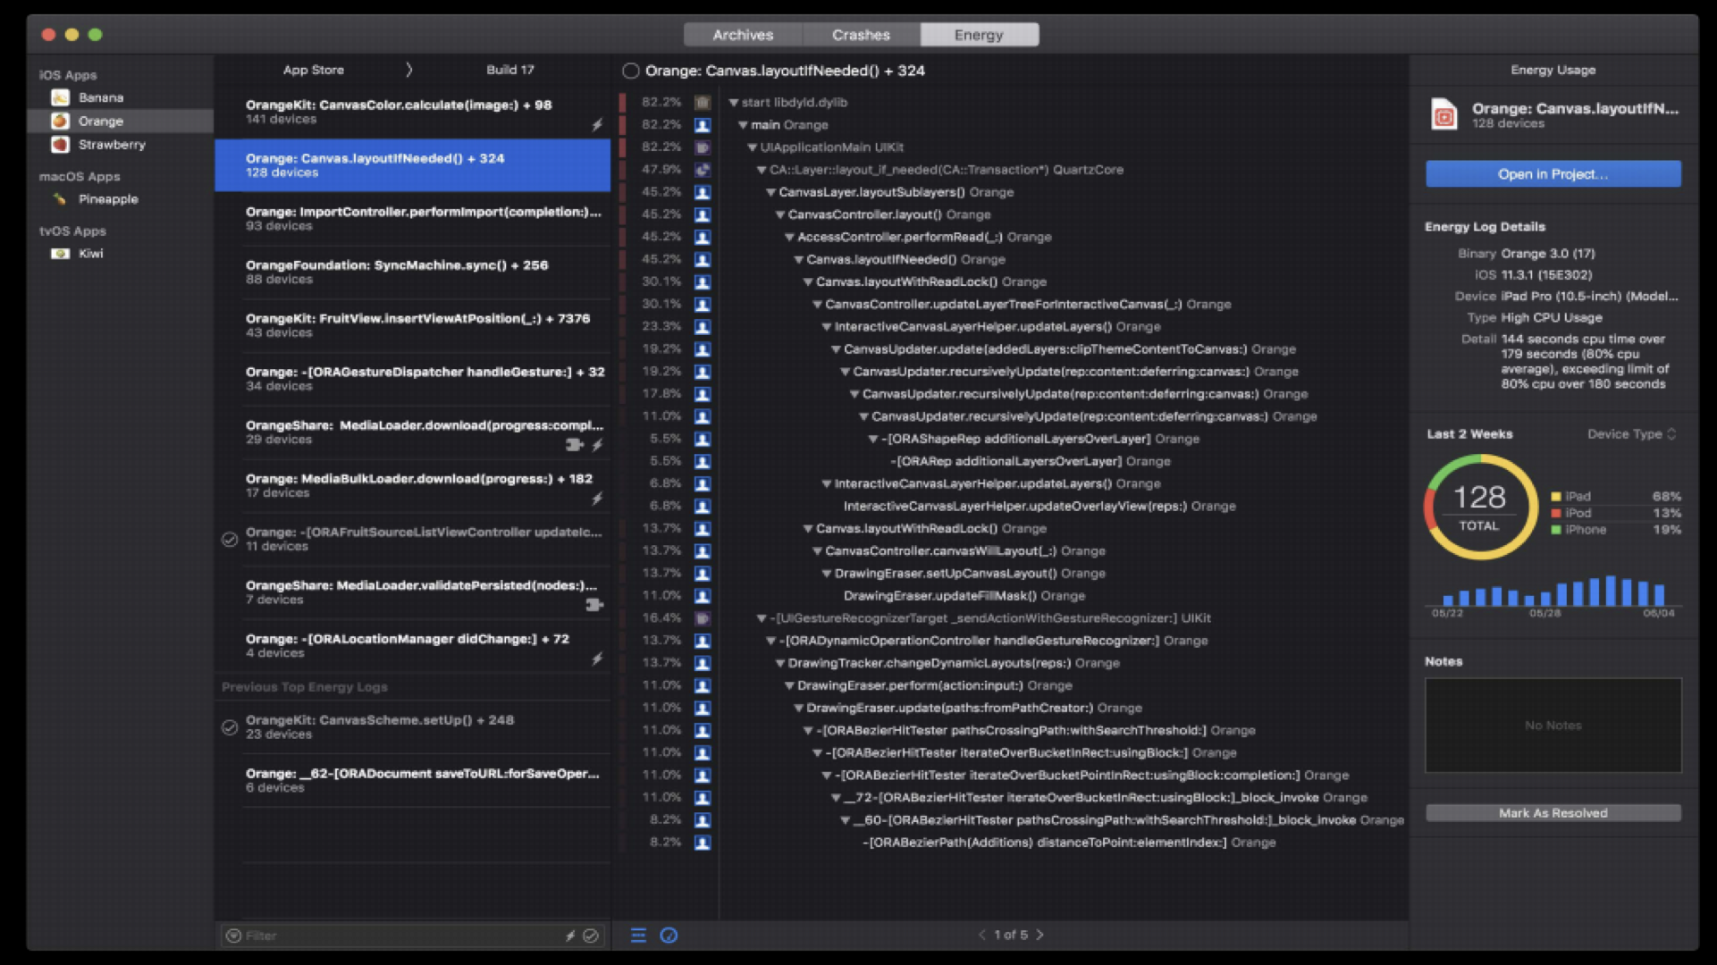Open the Device Type dropdown

1631,433
